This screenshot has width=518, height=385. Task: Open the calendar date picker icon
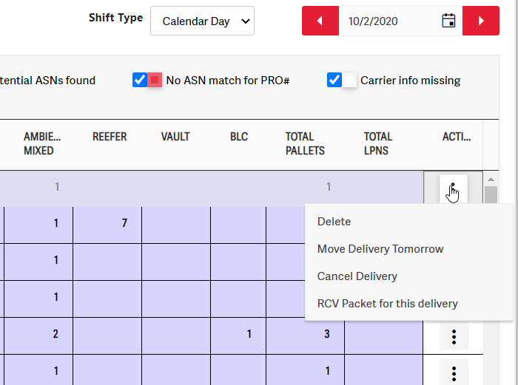pos(448,21)
